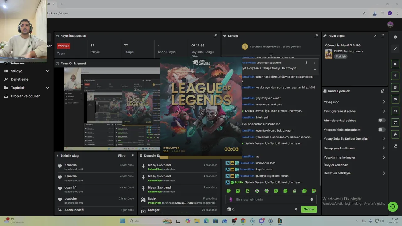
Task: Click the League of Legends install progress bar
Action: pyautogui.click(x=201, y=157)
